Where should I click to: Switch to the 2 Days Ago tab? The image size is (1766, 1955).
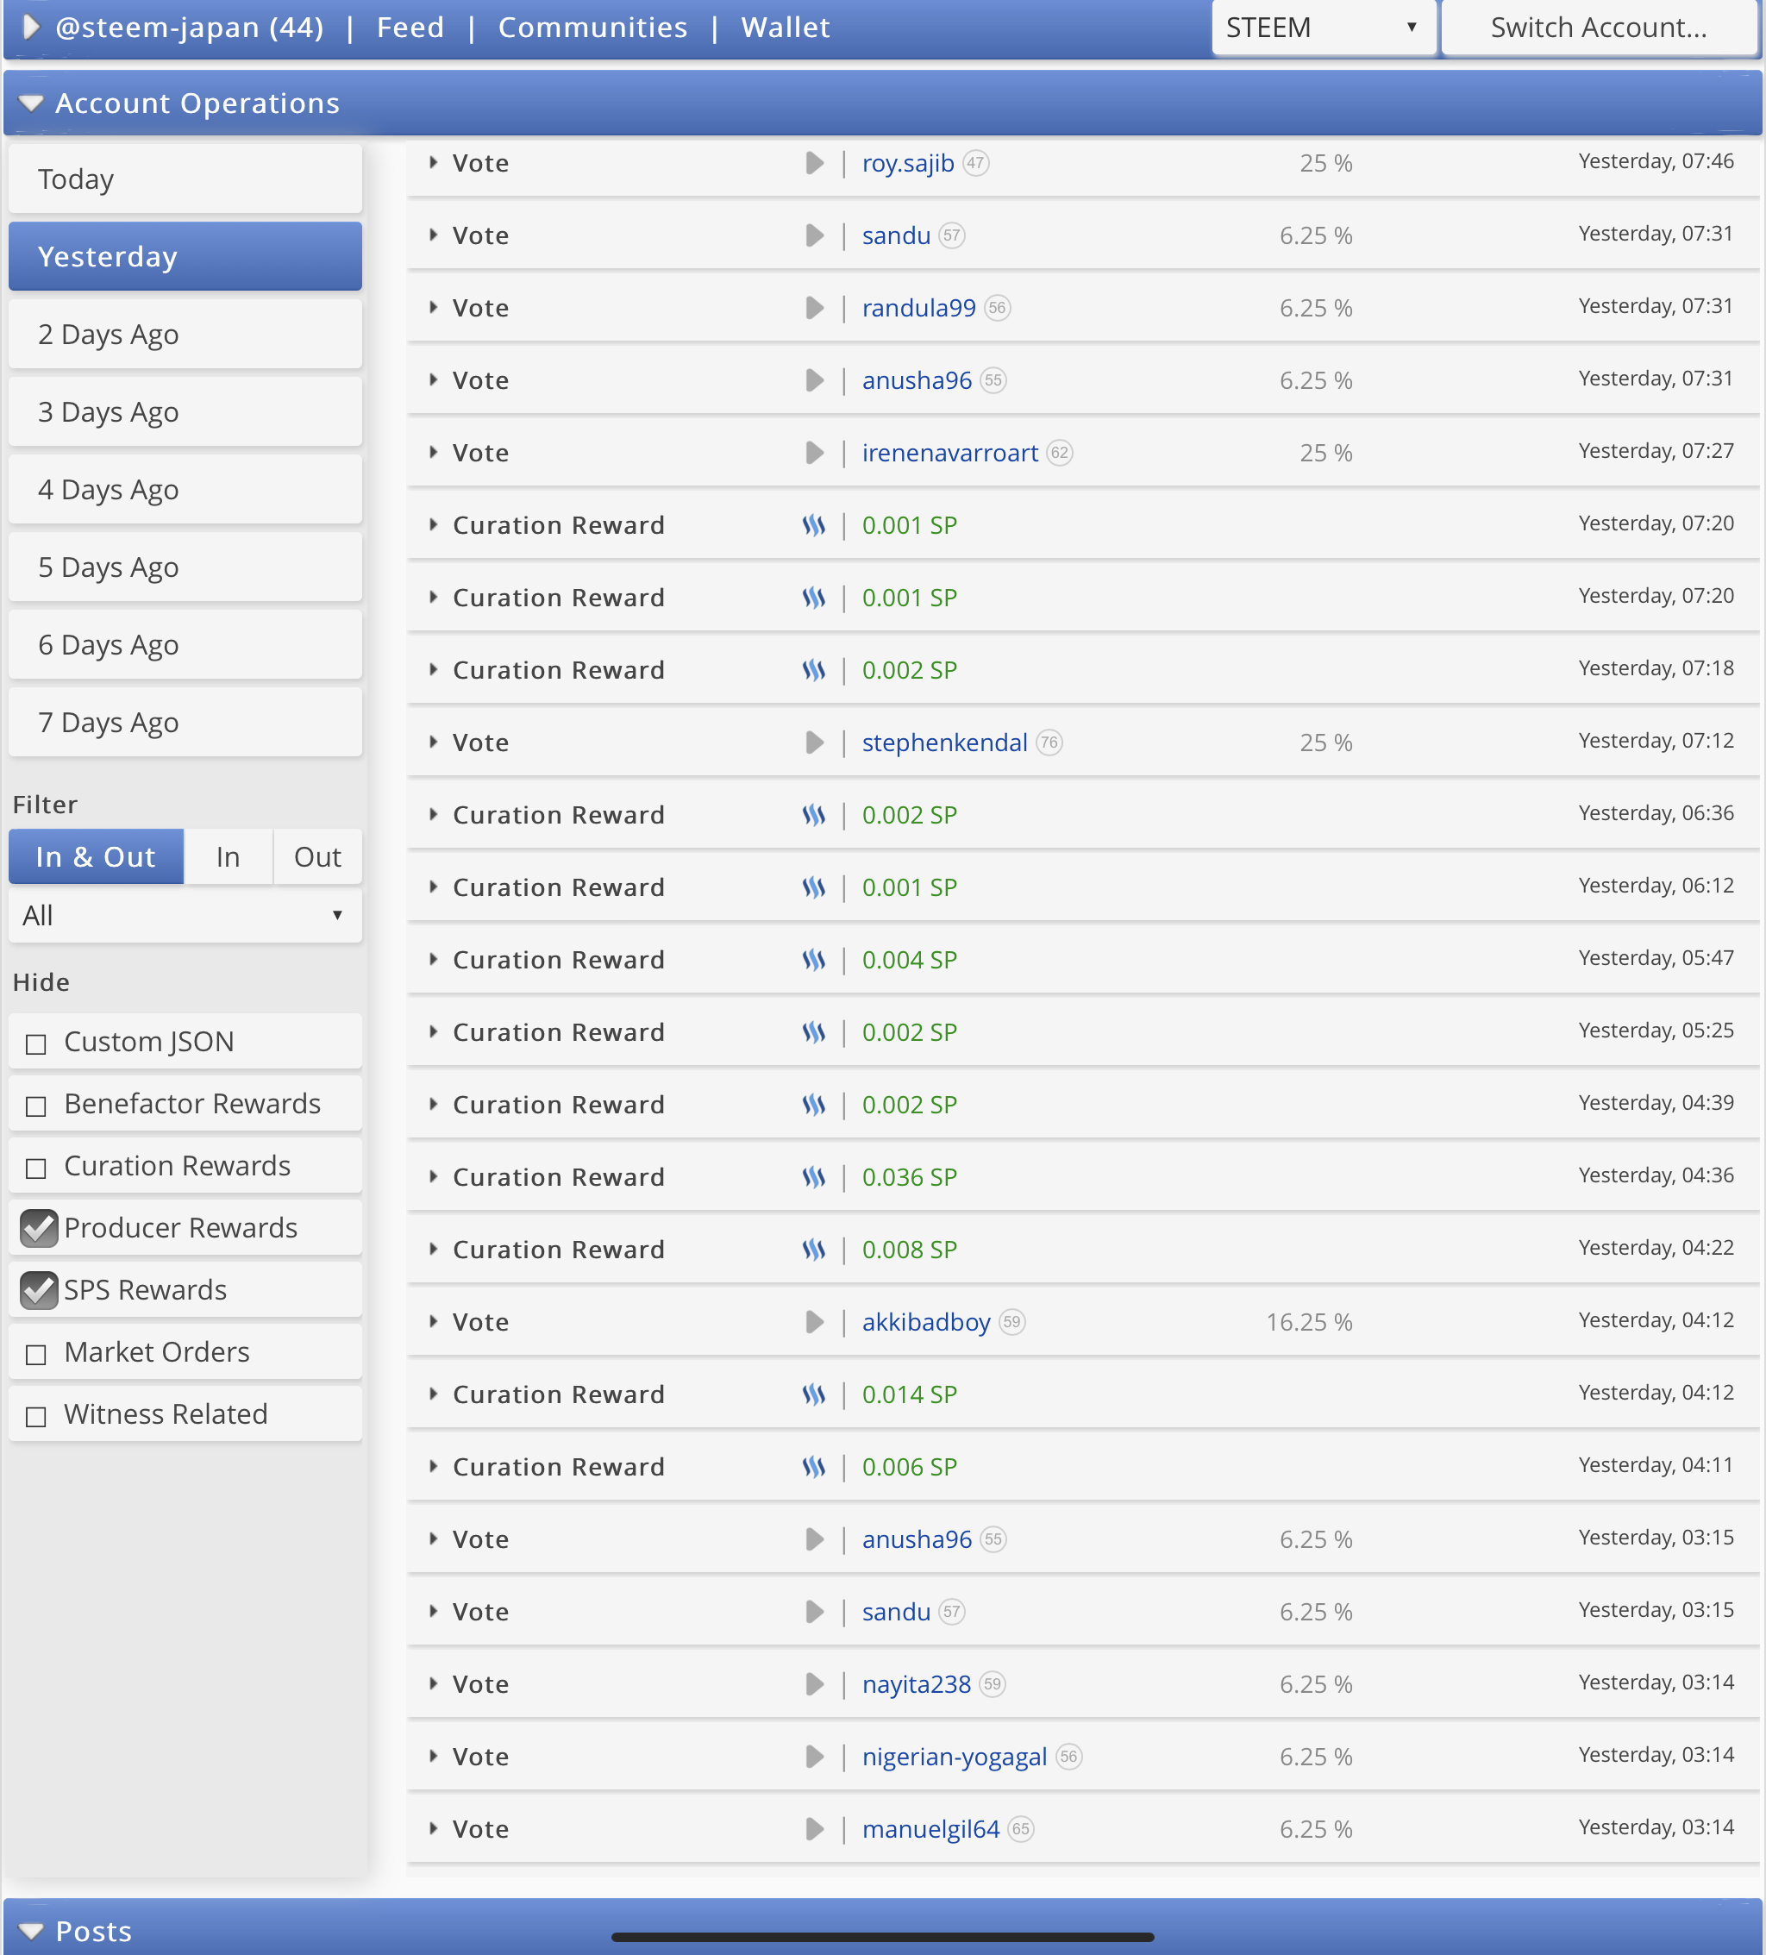click(x=185, y=335)
